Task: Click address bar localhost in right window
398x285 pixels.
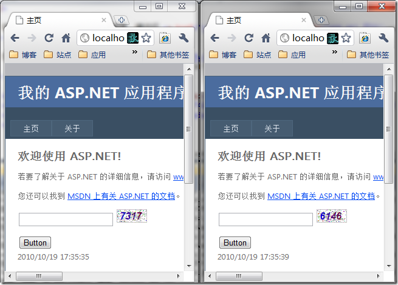Action: click(308, 38)
